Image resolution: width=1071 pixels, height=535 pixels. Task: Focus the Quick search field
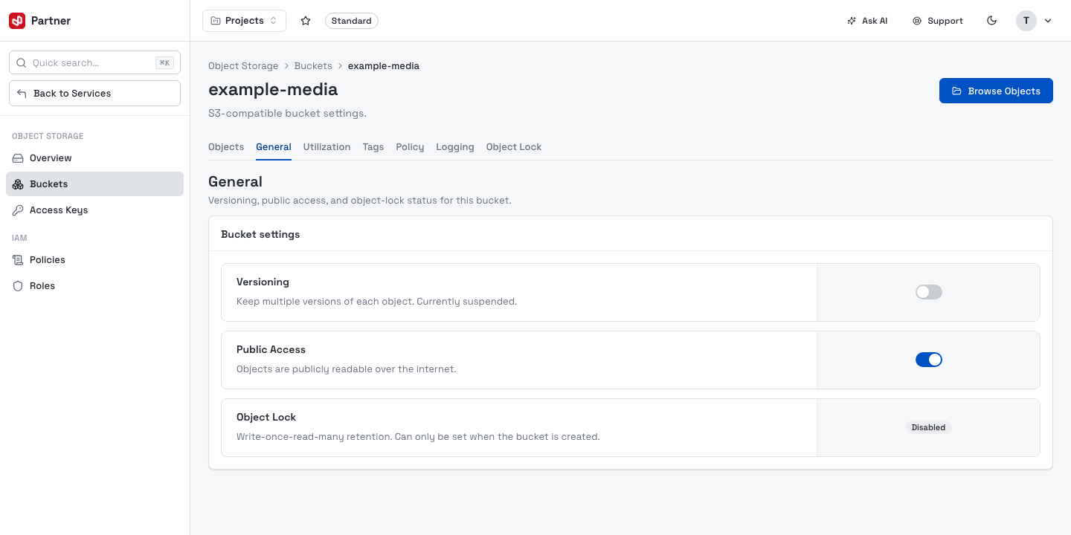tap(94, 63)
